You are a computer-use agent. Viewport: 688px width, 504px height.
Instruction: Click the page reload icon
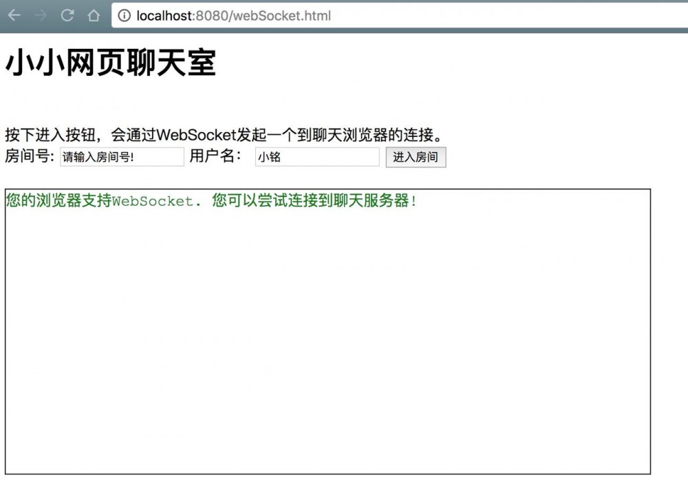(x=67, y=15)
